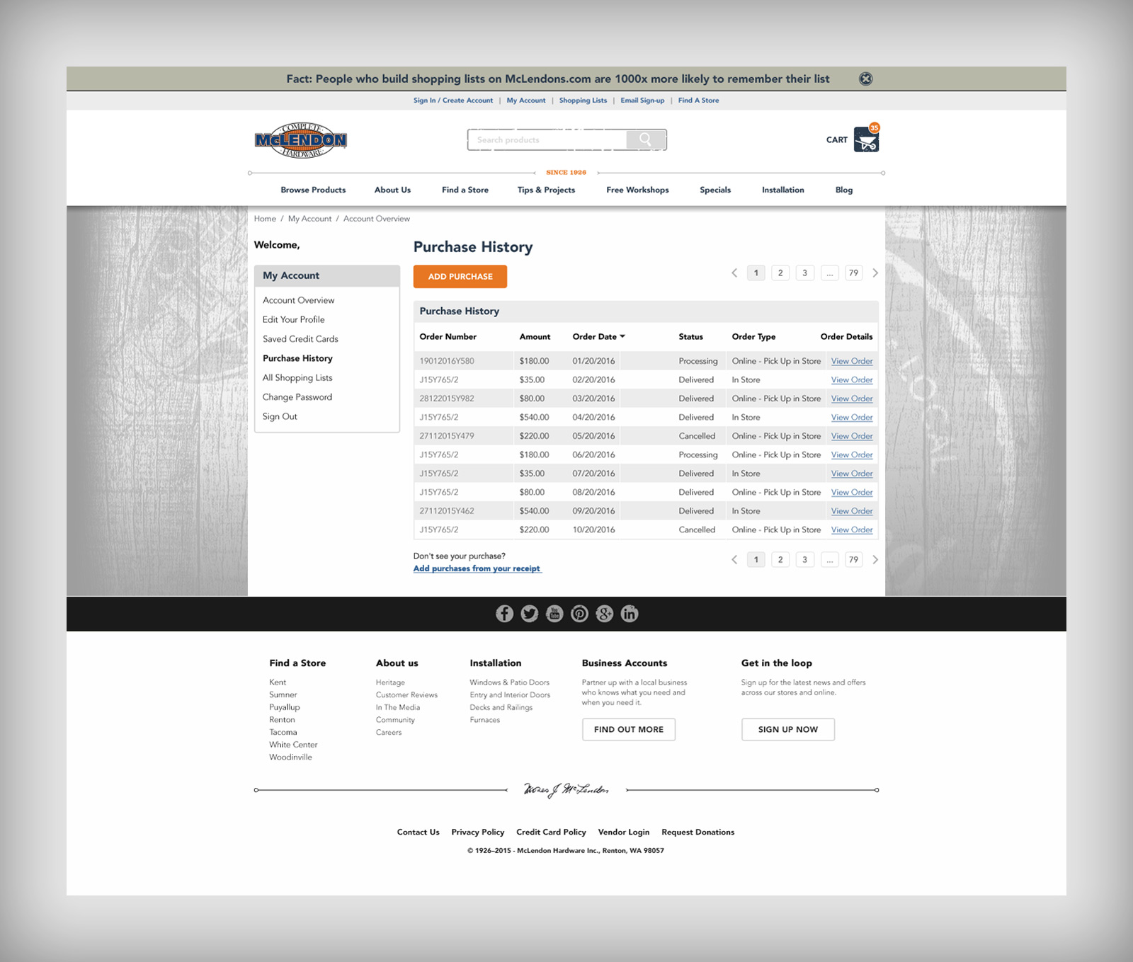Open Decks and Railings footer link
This screenshot has height=962, width=1133.
(501, 707)
